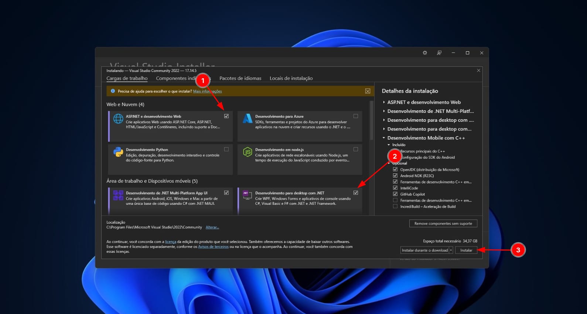Open the licença link

click(171, 242)
